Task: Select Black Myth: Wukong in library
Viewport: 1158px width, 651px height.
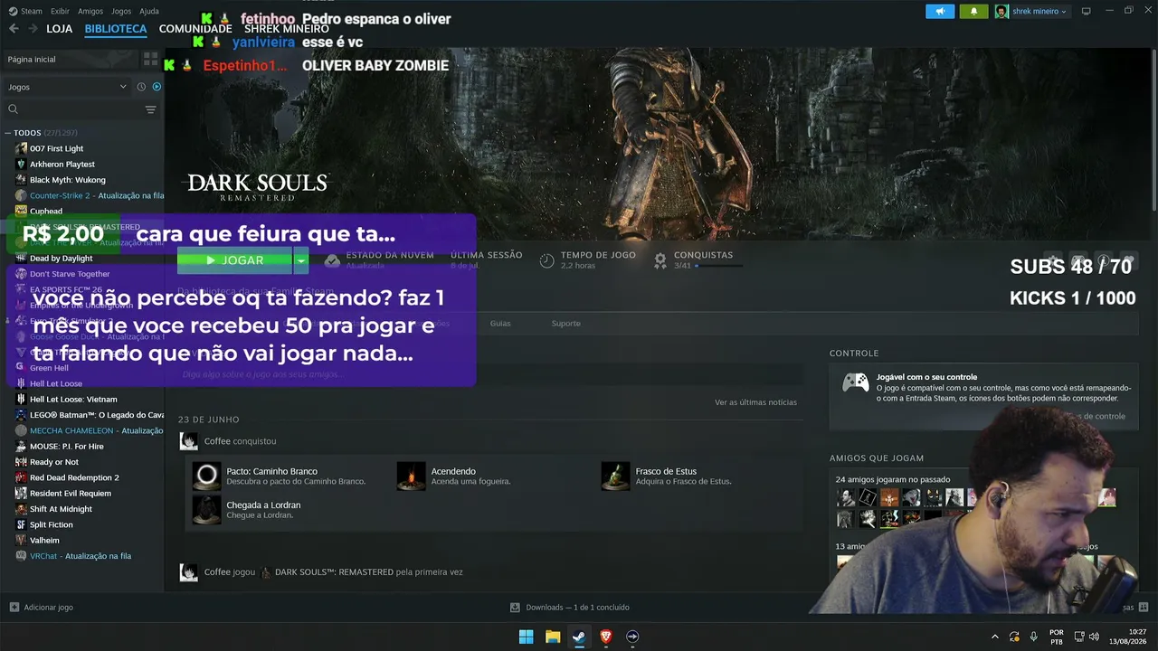Action: 67,180
